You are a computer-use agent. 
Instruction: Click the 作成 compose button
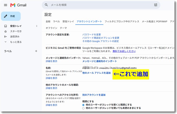[11, 16]
